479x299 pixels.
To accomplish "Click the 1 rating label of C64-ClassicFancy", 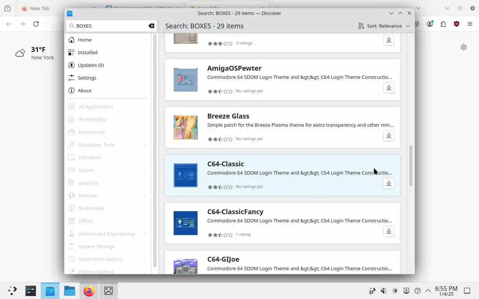I will 243,234.
